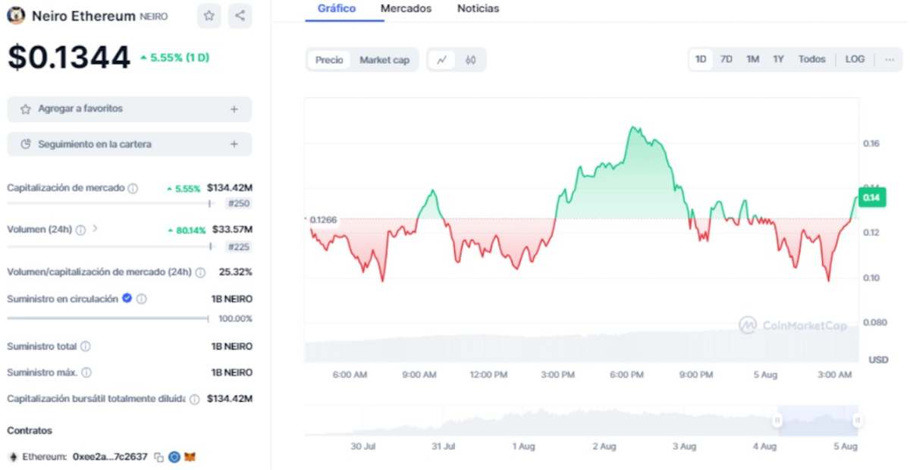The image size is (910, 470).
Task: Open the chart more options menu
Action: [890, 59]
